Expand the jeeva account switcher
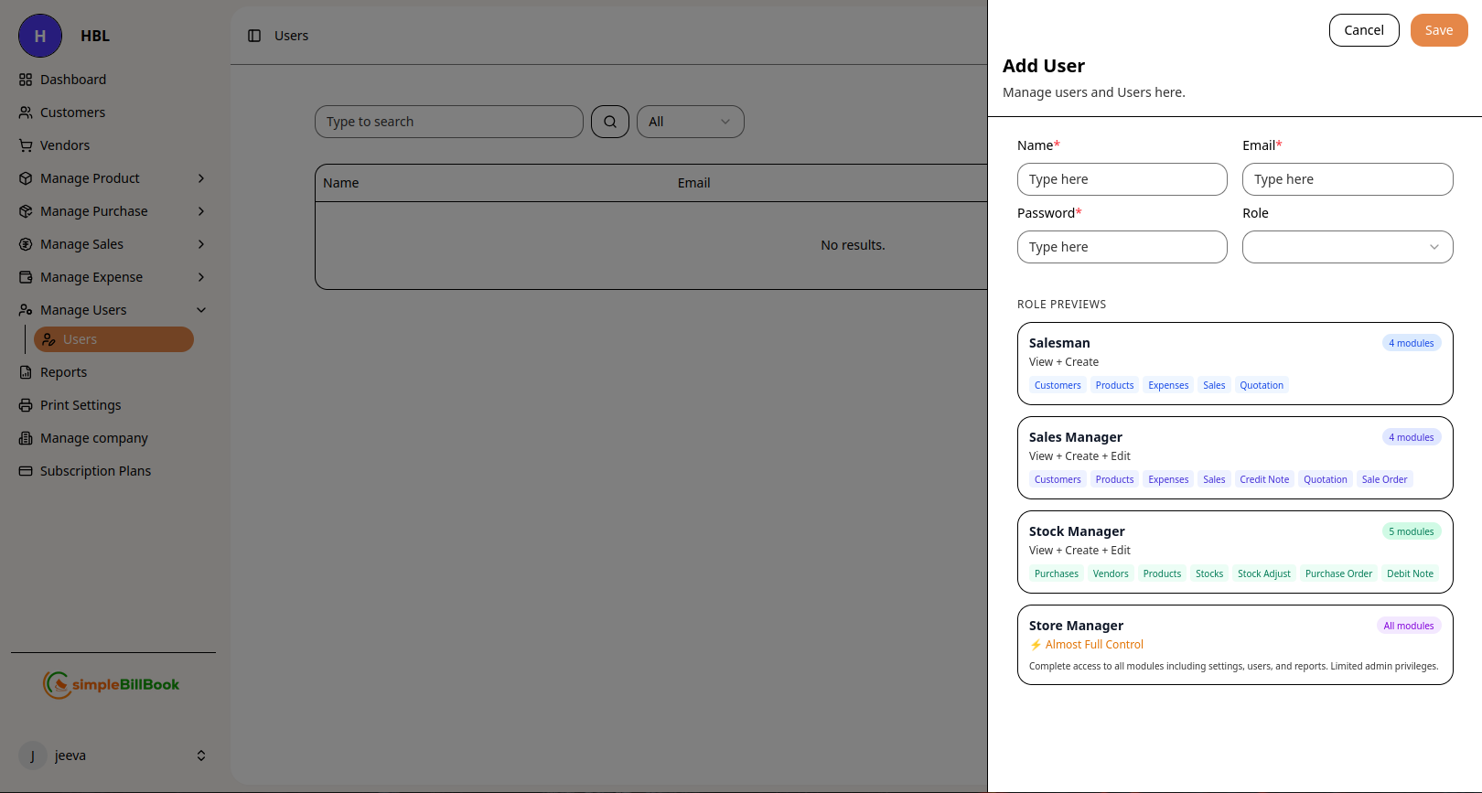Screen dimensions: 1482x793 point(201,755)
